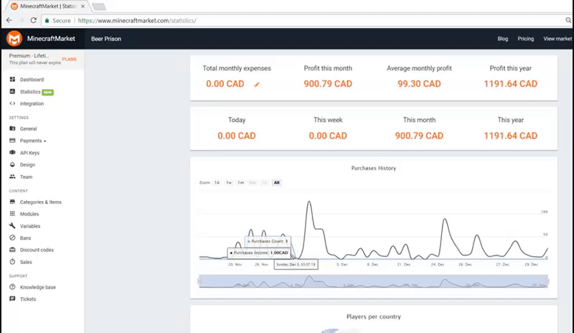
Task: Click the Discount codes ticket icon
Action: (12, 250)
